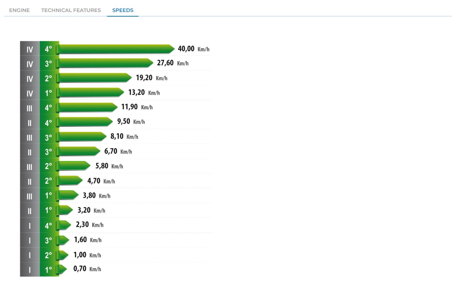
Task: Select the SPEEDS tab
Action: pyautogui.click(x=123, y=10)
